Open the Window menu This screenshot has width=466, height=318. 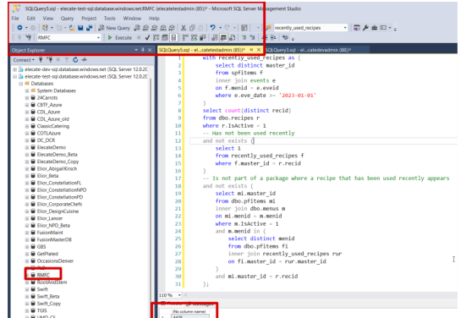coord(132,18)
